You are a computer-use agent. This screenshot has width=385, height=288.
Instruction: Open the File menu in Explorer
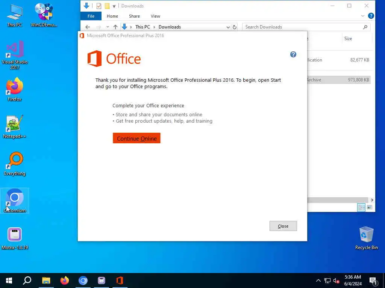91,16
